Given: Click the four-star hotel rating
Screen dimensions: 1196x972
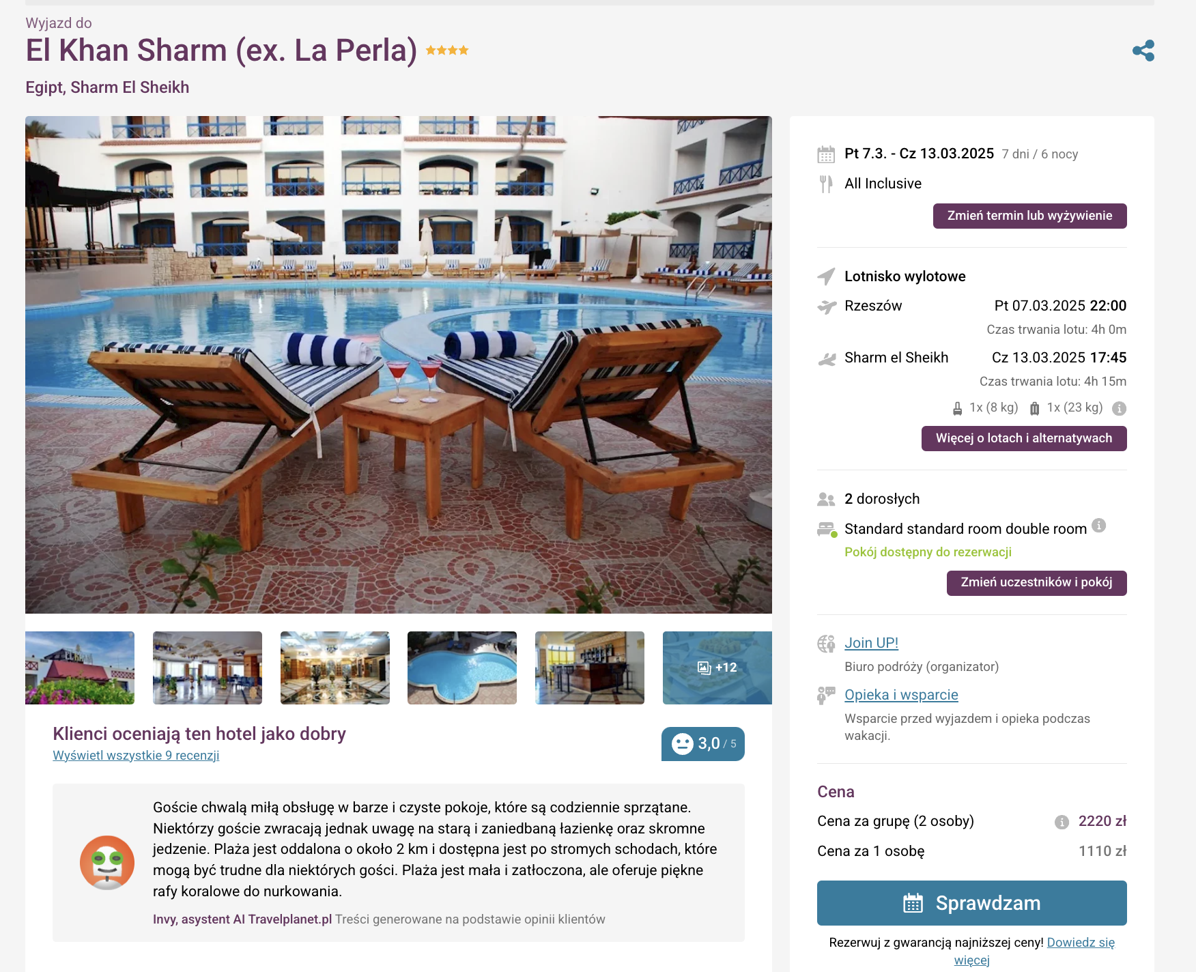Looking at the screenshot, I should click(447, 50).
